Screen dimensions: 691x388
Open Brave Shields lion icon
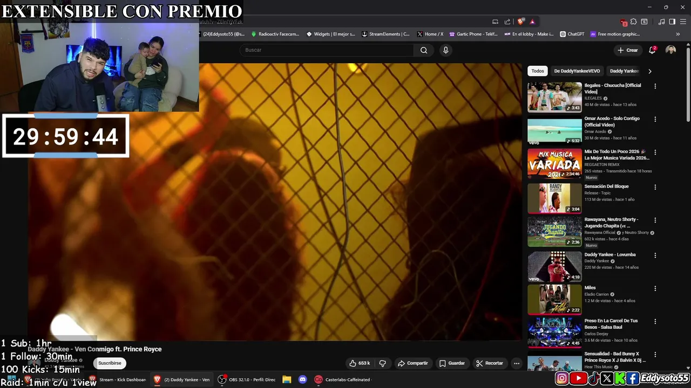click(x=520, y=22)
